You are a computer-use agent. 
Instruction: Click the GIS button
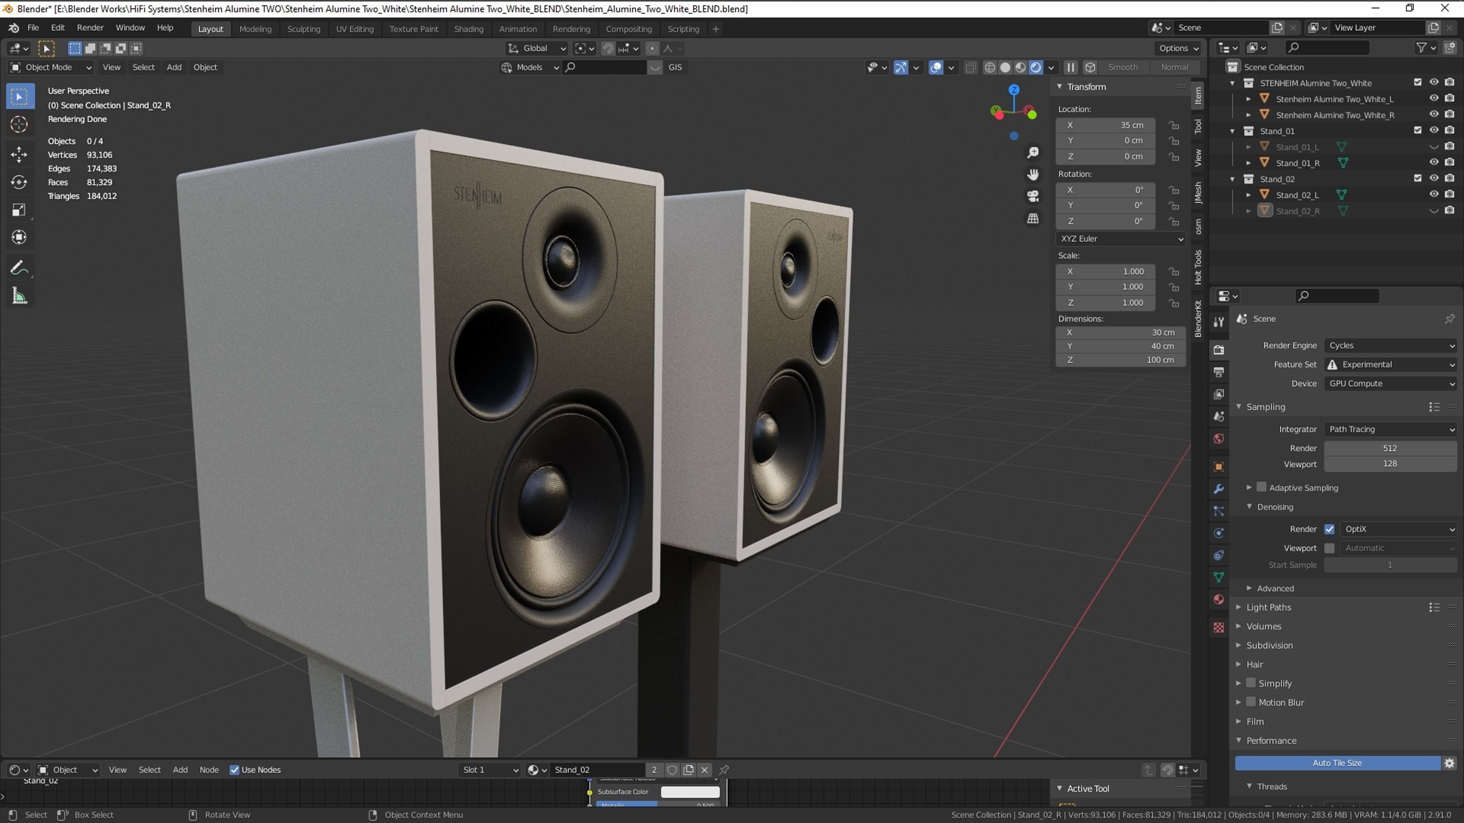(x=675, y=67)
